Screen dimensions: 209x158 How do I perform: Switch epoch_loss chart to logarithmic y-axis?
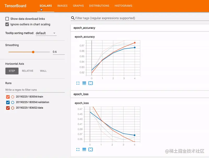click(84, 149)
